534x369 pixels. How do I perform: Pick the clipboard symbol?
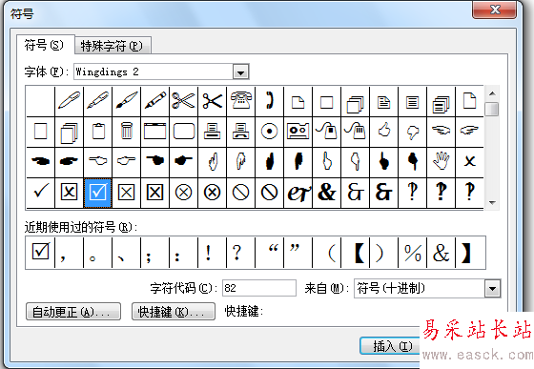tap(97, 132)
